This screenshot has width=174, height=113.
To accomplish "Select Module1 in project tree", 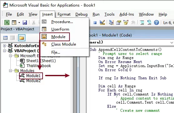I will coord(33,76).
